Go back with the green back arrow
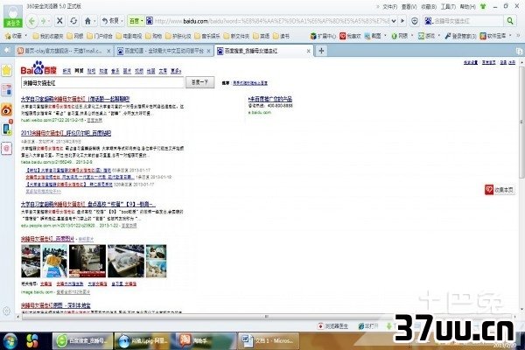This screenshot has height=350, width=525. 31,21
